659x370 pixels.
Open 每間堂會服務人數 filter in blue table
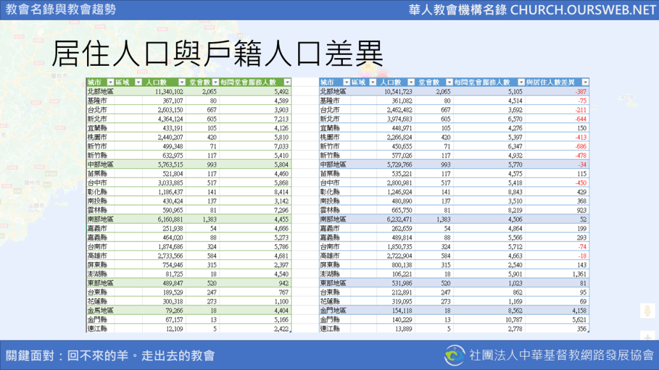click(x=520, y=82)
